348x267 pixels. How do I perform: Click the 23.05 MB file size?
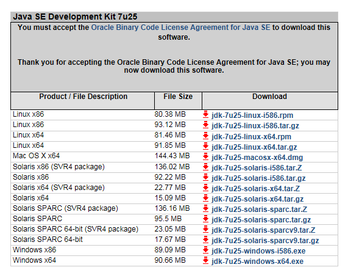tap(170, 229)
